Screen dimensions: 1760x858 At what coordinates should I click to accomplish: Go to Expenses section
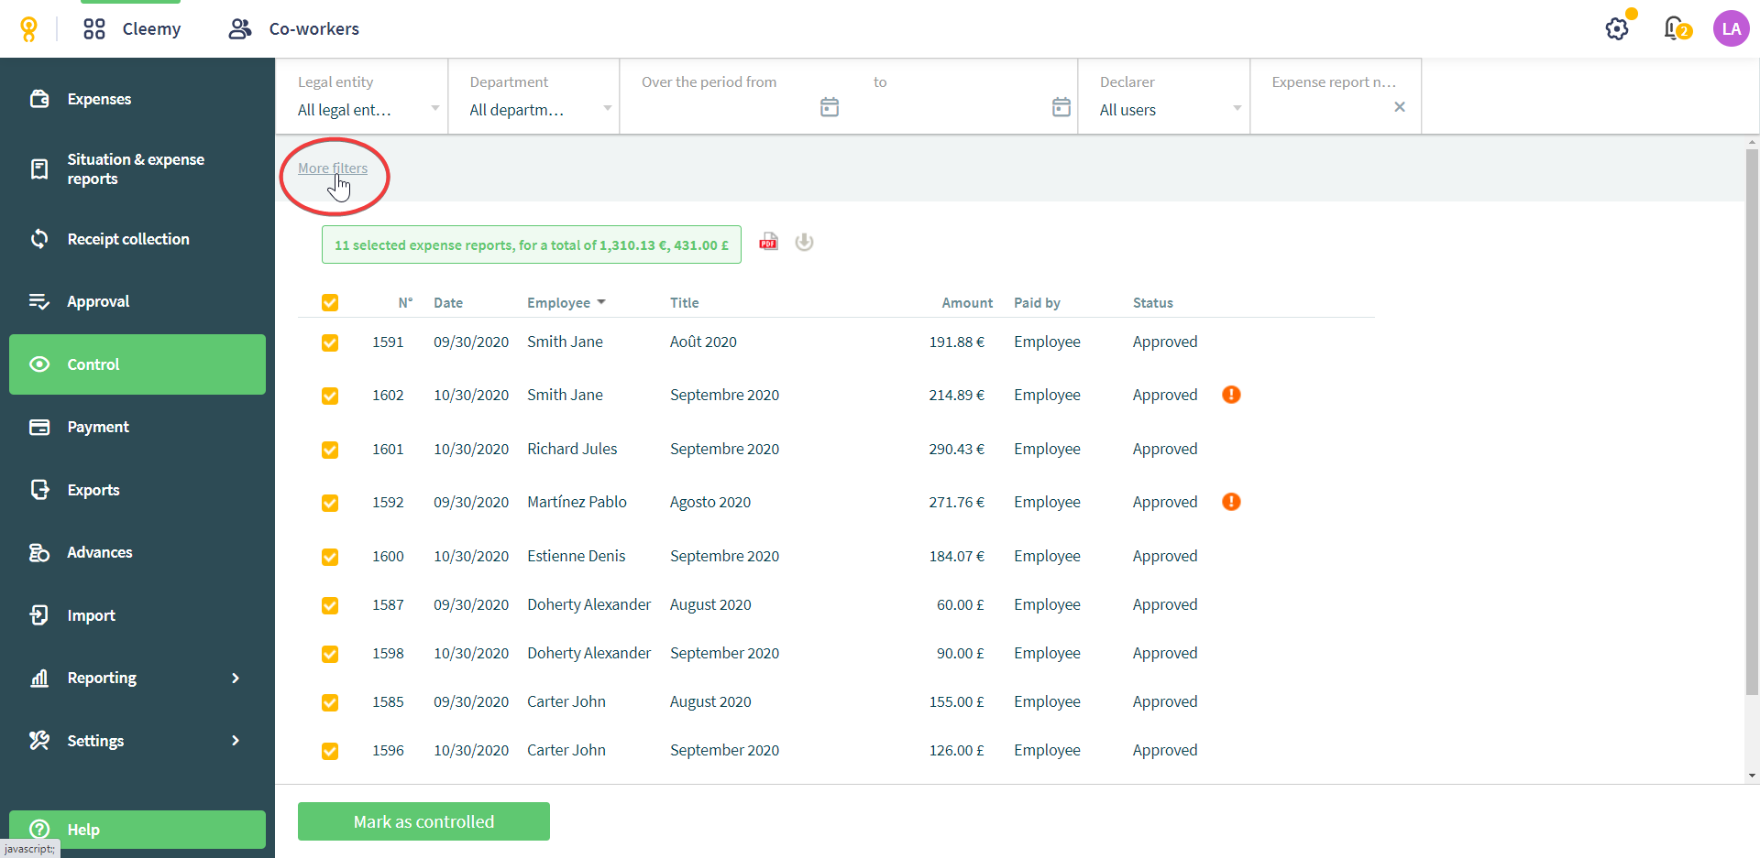[137, 99]
